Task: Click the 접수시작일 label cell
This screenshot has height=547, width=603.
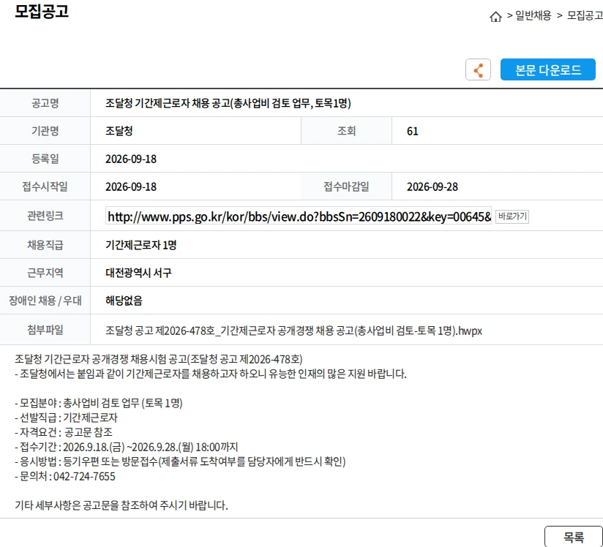Action: click(45, 186)
